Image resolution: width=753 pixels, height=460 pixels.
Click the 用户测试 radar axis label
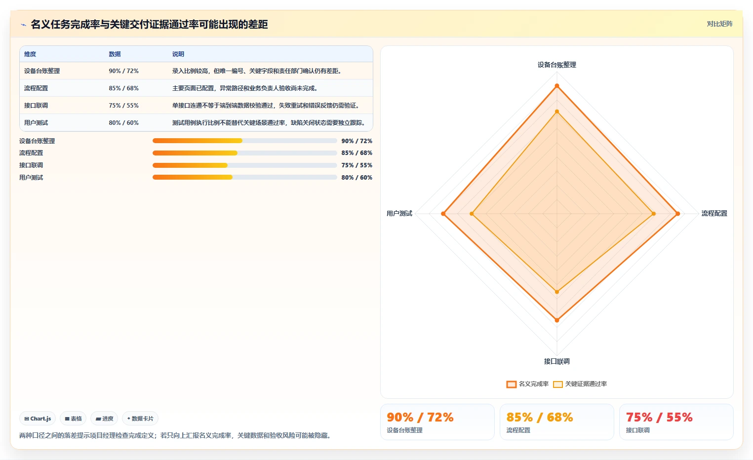click(399, 213)
